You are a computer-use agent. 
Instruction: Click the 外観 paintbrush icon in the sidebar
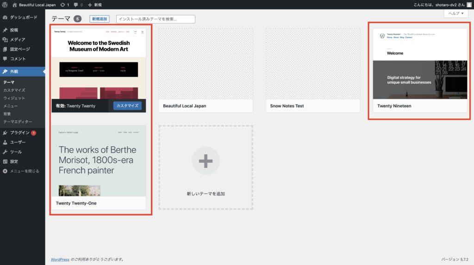pos(5,71)
